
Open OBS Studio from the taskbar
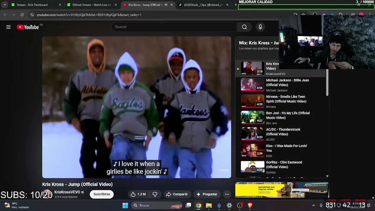tap(240, 205)
